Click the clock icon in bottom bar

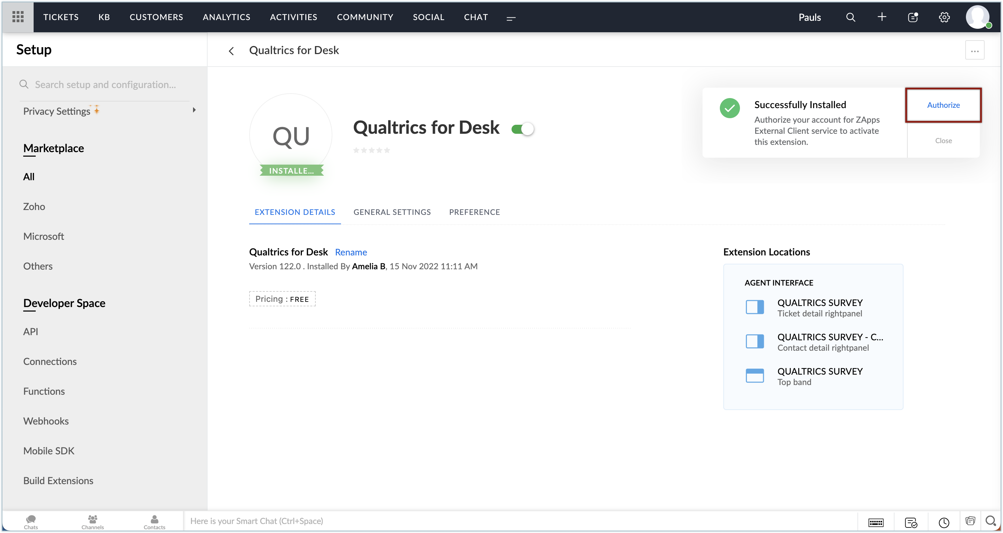point(944,522)
